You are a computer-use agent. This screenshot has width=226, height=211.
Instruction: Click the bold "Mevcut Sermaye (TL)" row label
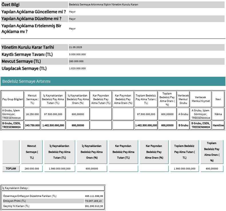(x=21, y=61)
